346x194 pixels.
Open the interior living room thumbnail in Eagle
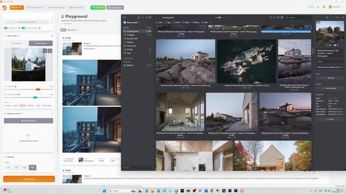180,112
